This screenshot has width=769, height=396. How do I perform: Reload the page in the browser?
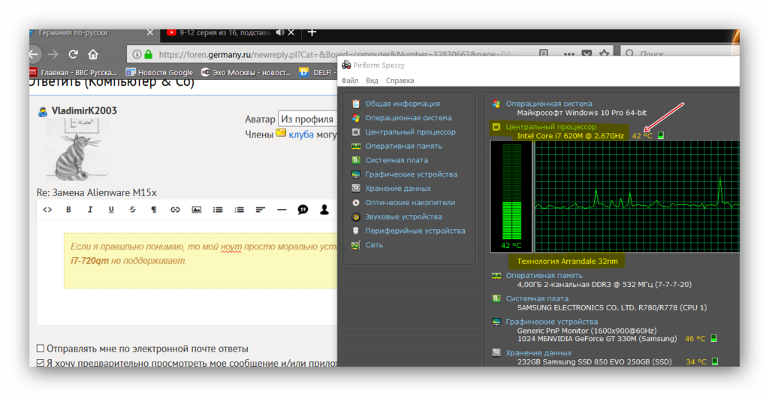coord(73,54)
